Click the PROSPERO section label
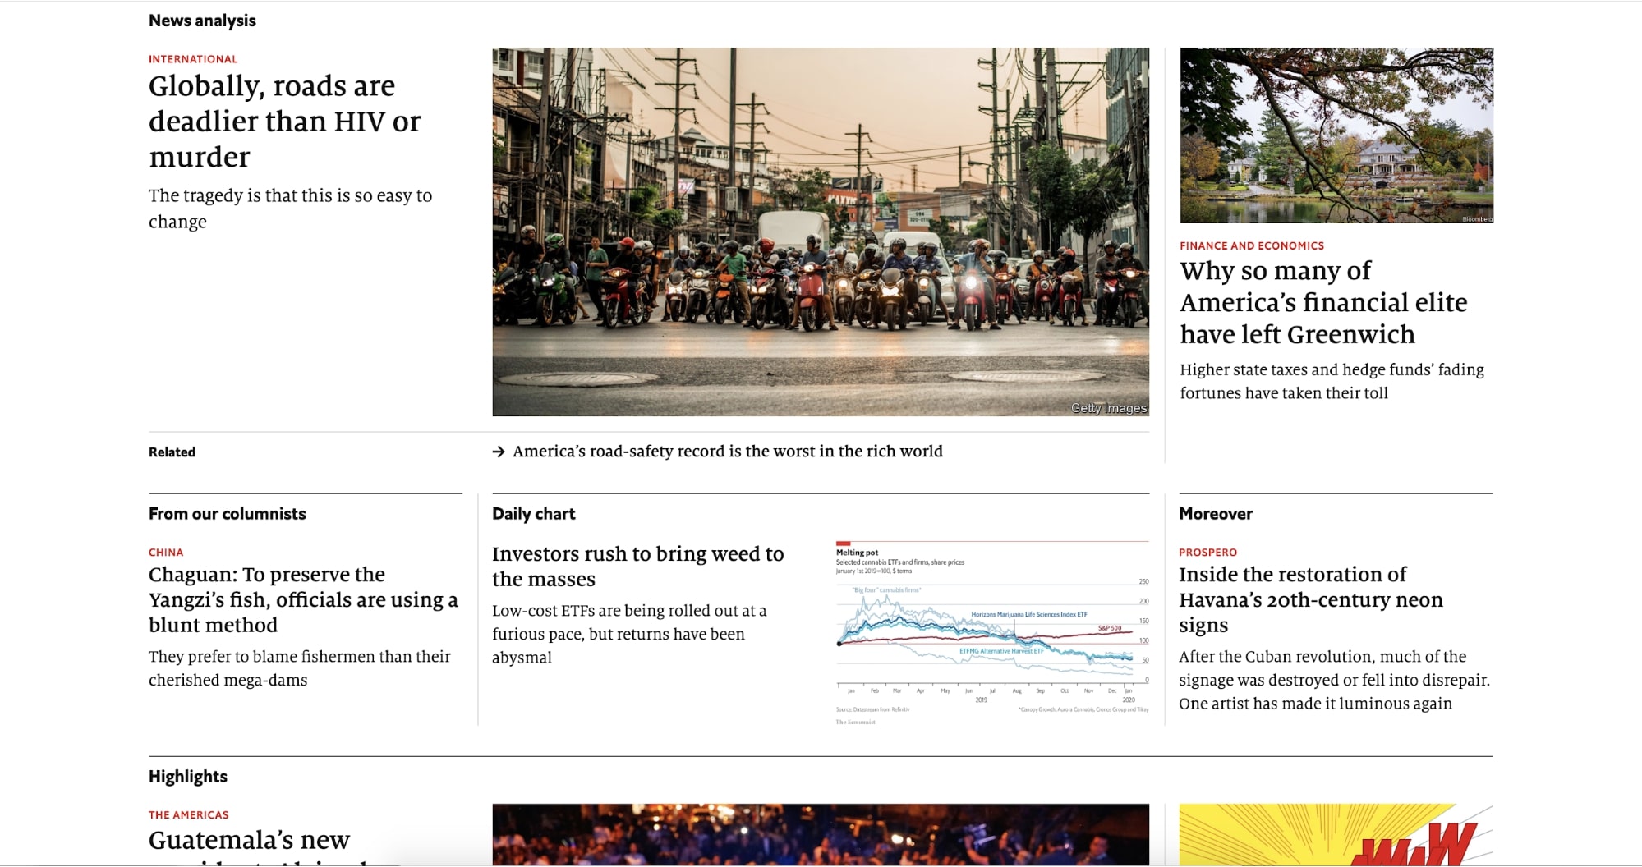Image resolution: width=1642 pixels, height=867 pixels. point(1207,553)
